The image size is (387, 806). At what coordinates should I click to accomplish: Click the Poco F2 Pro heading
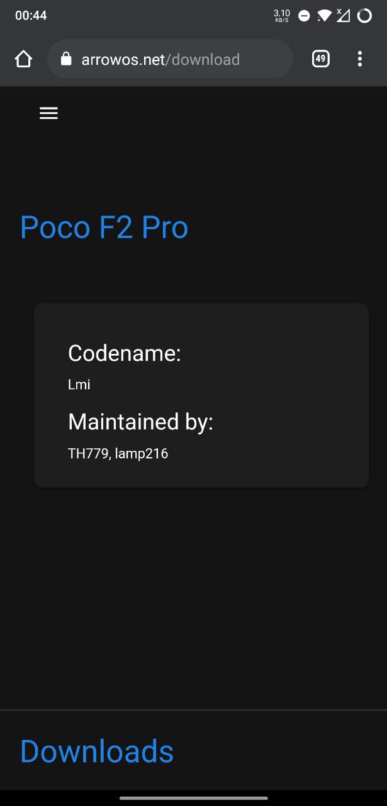104,227
